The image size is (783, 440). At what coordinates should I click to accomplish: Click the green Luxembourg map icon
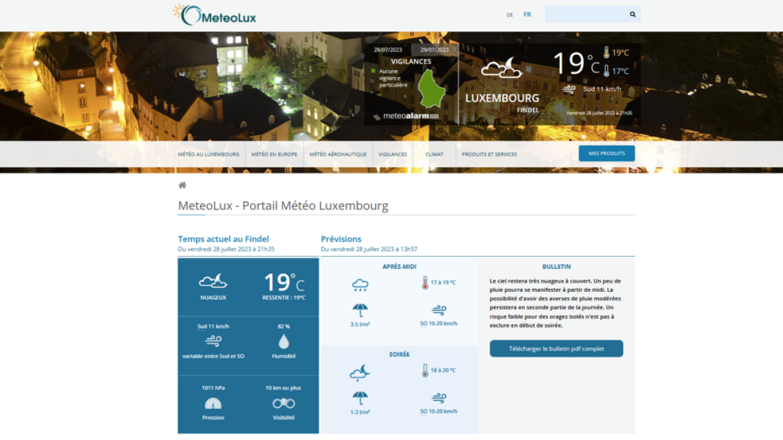coord(432,89)
